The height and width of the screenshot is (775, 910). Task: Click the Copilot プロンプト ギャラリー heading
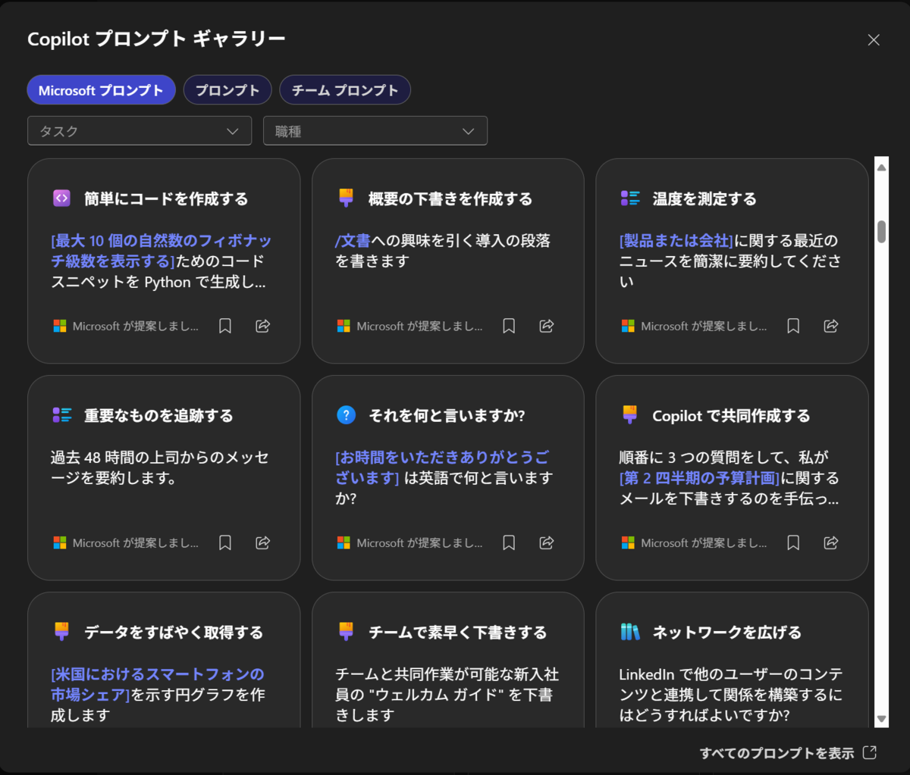pyautogui.click(x=156, y=39)
